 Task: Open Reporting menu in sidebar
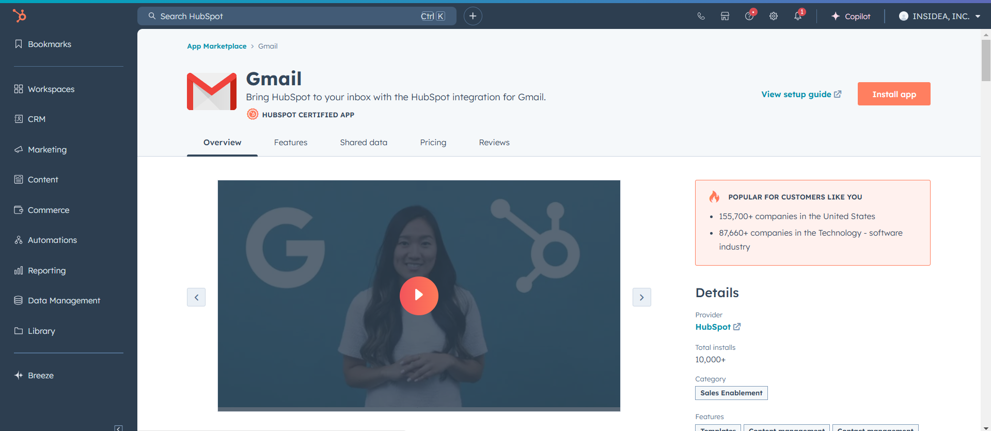pyautogui.click(x=40, y=270)
